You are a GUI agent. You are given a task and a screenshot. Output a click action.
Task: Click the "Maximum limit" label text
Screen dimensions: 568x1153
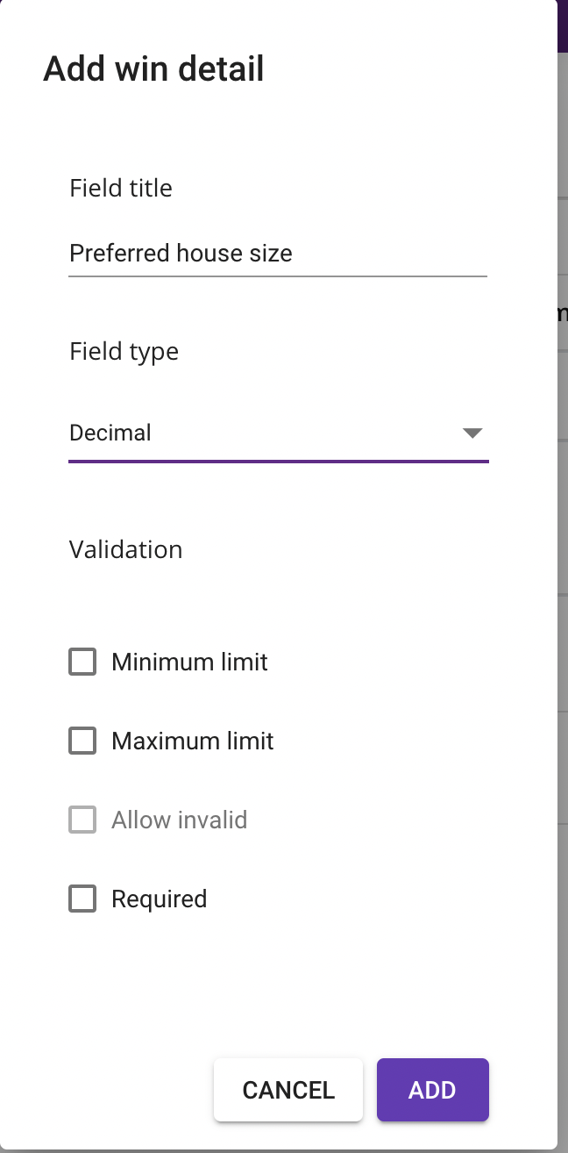tap(193, 741)
